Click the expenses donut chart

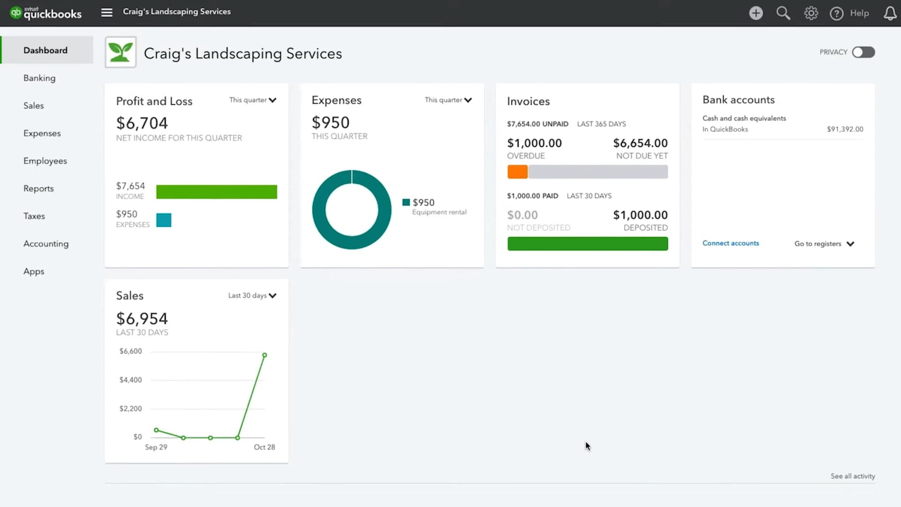pos(352,177)
